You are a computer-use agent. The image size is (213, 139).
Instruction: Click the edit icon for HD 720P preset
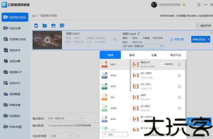click(x=179, y=86)
